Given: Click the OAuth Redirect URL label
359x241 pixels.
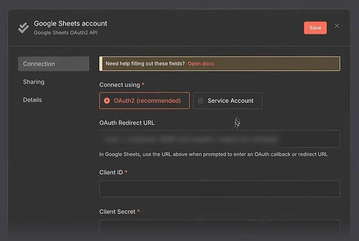Looking at the screenshot, I should point(127,123).
